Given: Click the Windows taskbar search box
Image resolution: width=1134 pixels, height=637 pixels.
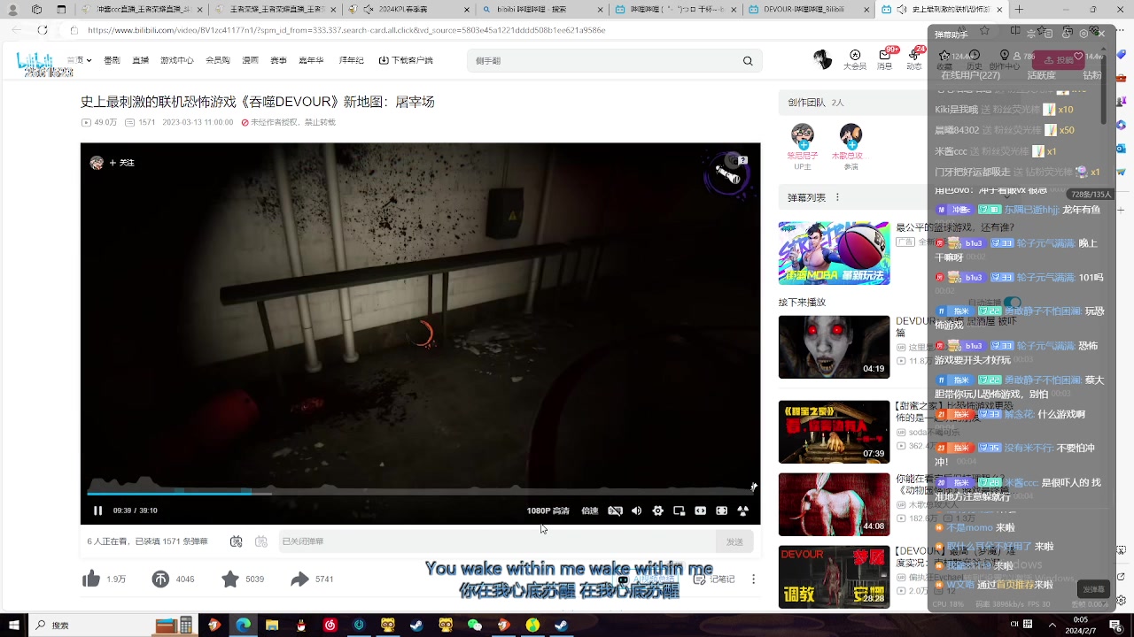Looking at the screenshot, I should click(x=113, y=625).
